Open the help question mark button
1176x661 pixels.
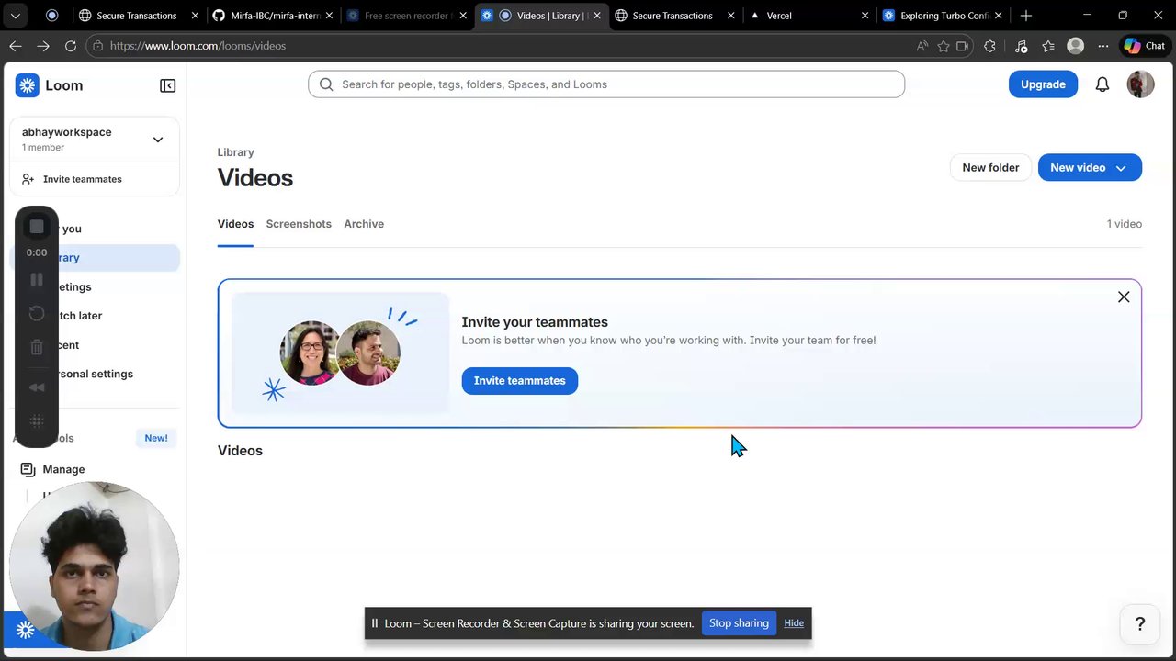(1140, 624)
